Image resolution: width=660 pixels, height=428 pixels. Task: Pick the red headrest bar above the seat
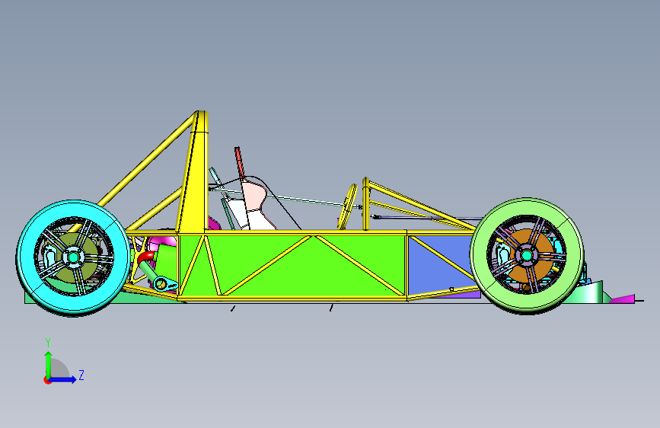click(239, 162)
